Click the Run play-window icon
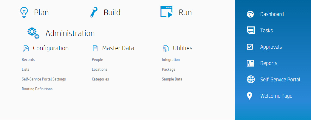Viewport: 311px width, 120px height. (167, 12)
